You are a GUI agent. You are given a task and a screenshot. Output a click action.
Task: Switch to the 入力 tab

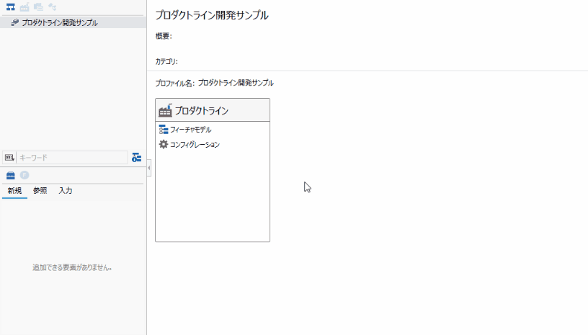pyautogui.click(x=65, y=191)
